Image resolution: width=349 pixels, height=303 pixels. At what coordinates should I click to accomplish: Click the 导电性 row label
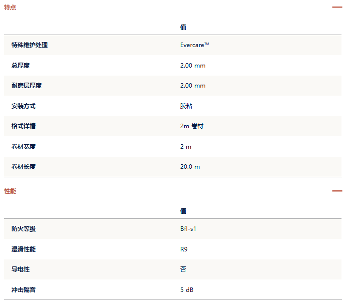[x=21, y=269]
